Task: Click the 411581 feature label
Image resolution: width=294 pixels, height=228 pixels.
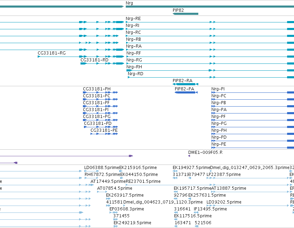Action: (x=114, y=202)
